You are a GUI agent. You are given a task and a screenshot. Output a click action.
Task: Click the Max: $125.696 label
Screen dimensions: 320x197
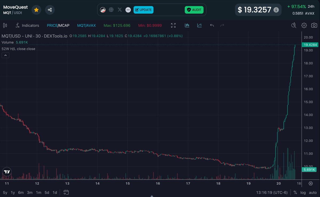117,25
